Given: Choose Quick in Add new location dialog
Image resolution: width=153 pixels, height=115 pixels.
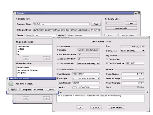Looking at the screenshot, I should tap(14, 90).
